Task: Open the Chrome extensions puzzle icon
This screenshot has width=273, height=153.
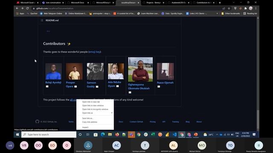Action: click(246, 8)
